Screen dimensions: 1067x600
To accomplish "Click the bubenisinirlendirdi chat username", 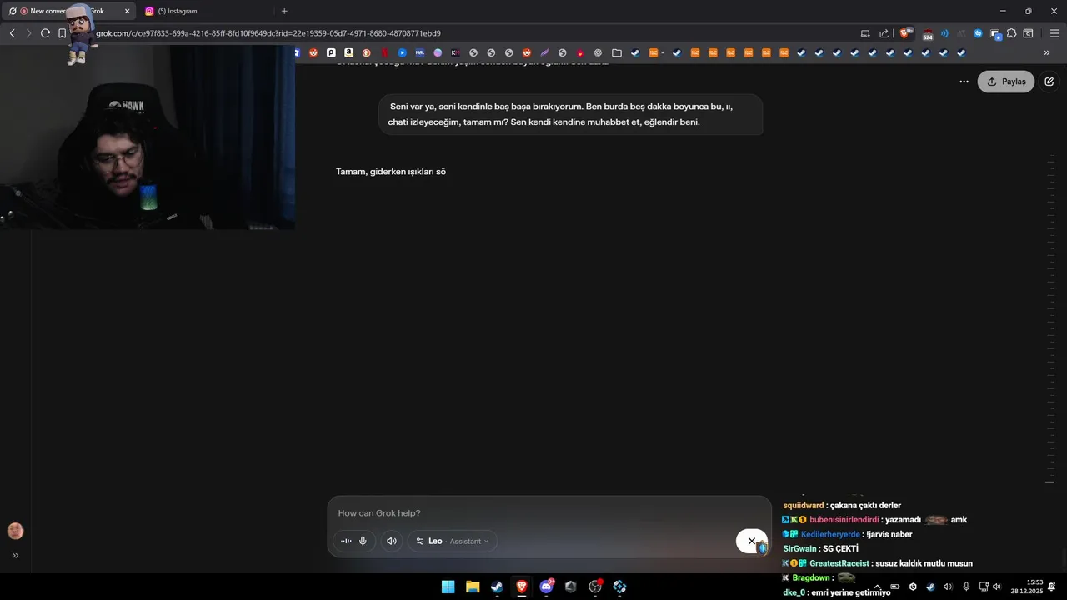I will coord(844,519).
